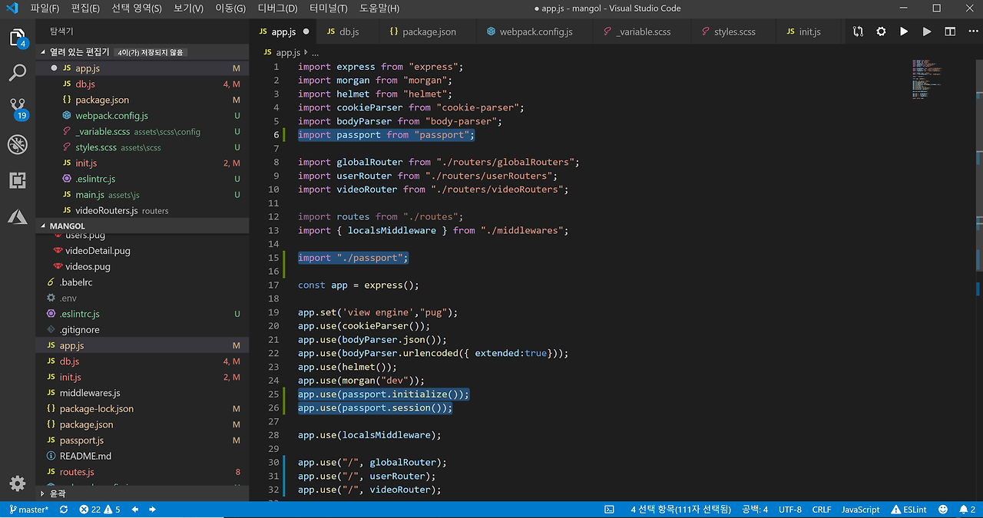Click the bright white run triangle icon
983x518 pixels.
[904, 31]
